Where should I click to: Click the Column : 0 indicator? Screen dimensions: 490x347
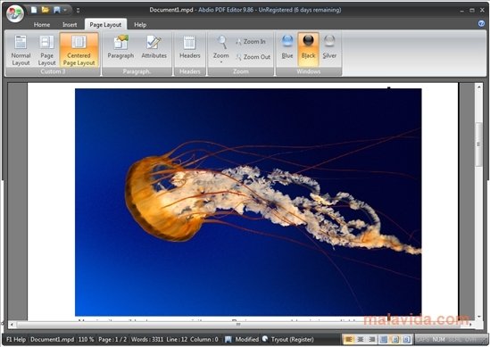pos(204,339)
